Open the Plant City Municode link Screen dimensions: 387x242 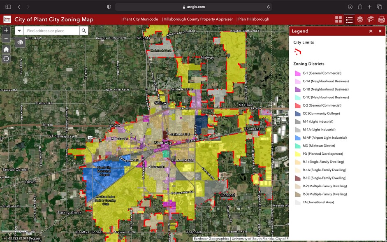[x=140, y=19]
